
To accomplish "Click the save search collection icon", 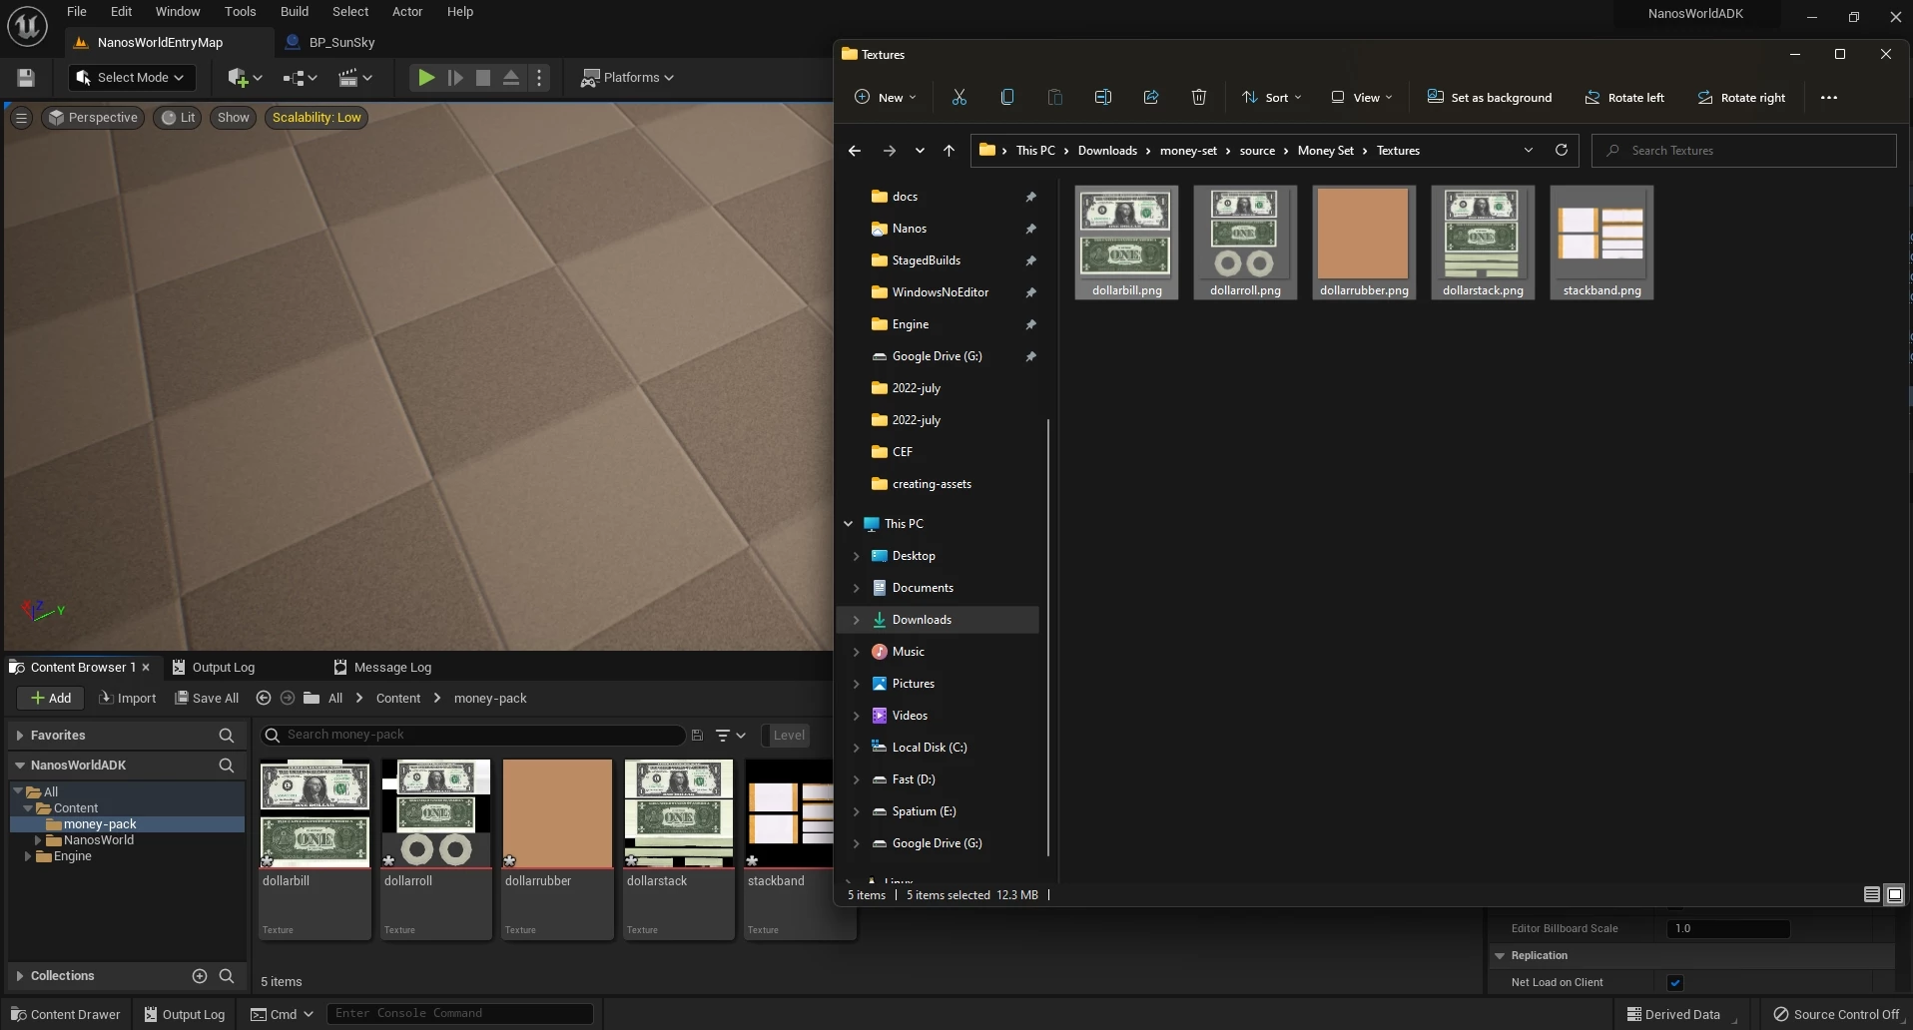I will click(697, 736).
